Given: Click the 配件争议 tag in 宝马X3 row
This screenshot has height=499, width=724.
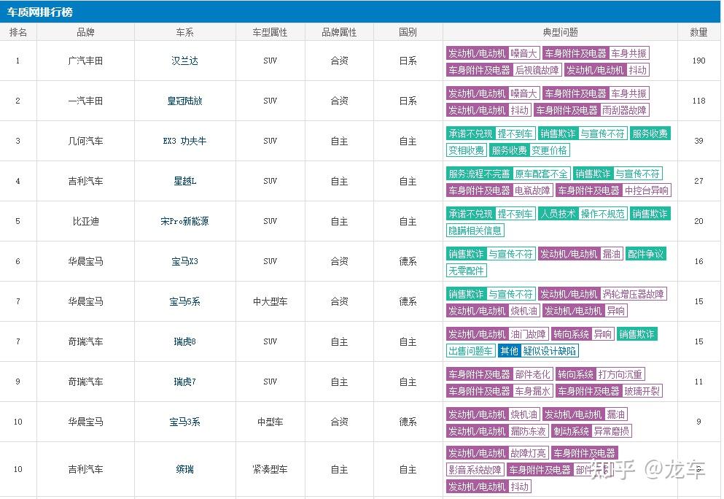Looking at the screenshot, I should tap(645, 254).
